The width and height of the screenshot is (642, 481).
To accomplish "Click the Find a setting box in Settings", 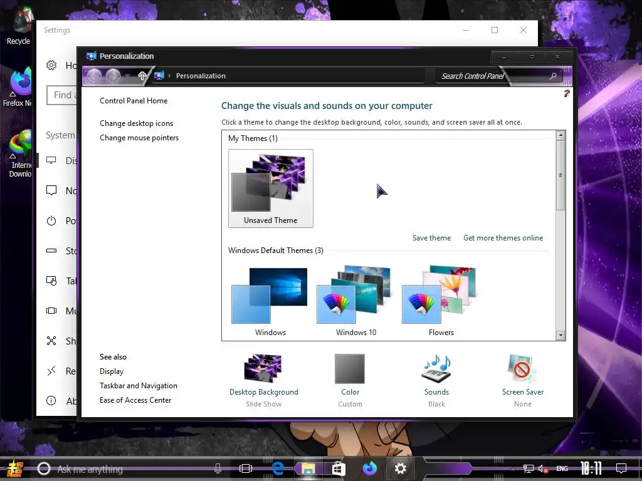I will 62,95.
